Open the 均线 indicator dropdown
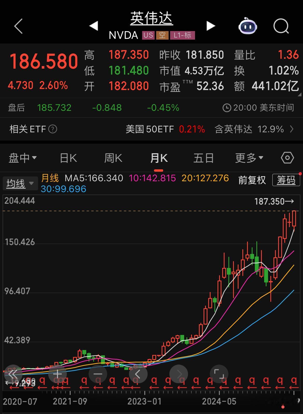This screenshot has width=303, height=414. (x=20, y=184)
